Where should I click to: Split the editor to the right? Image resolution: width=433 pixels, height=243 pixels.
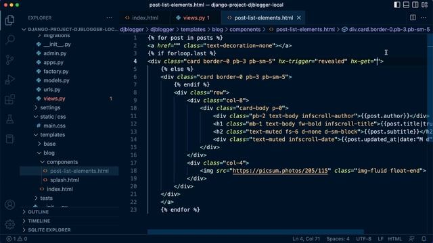[x=413, y=18]
